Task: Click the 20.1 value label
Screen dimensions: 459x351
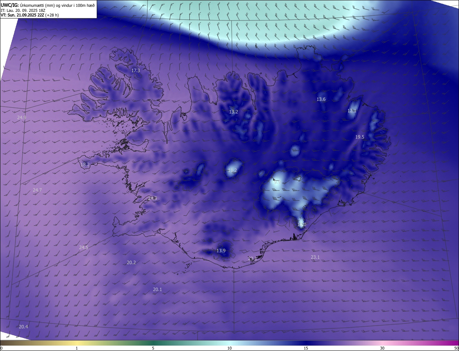Action: (157, 290)
